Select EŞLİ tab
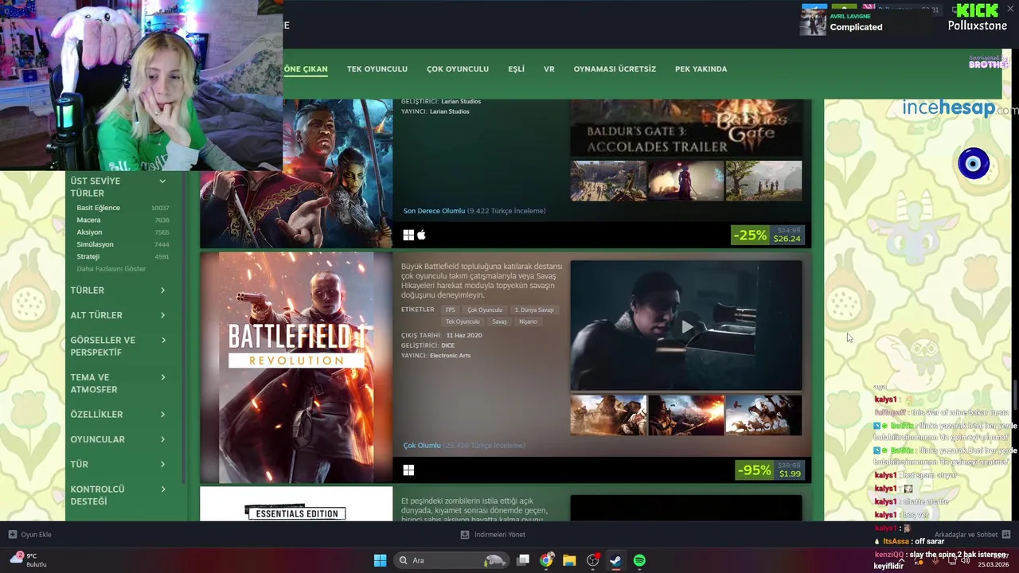This screenshot has width=1019, height=573. pyautogui.click(x=517, y=69)
